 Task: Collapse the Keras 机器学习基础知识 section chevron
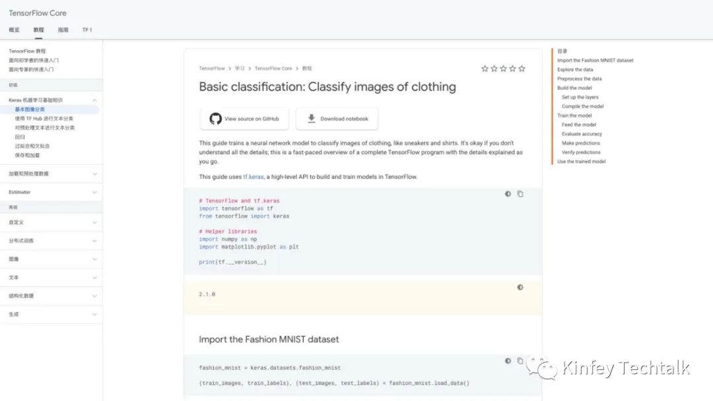[94, 100]
